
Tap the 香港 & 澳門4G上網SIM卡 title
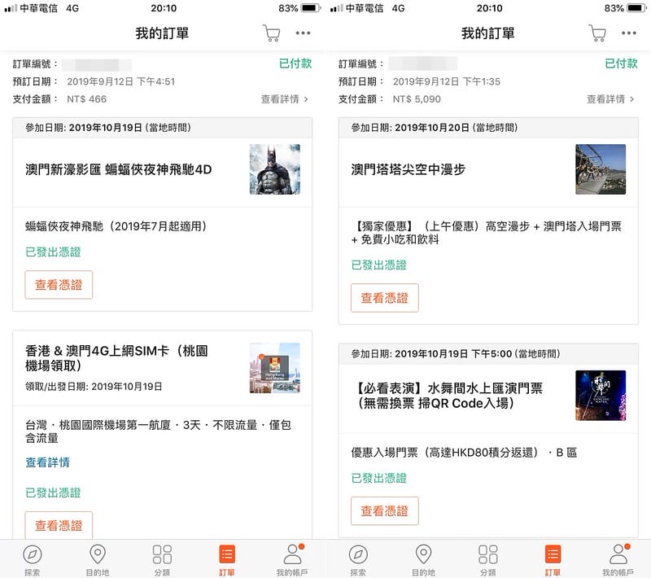click(116, 358)
